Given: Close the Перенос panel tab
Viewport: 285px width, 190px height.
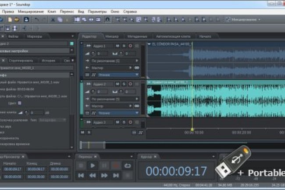Looking at the screenshot, I should (x=95, y=157).
